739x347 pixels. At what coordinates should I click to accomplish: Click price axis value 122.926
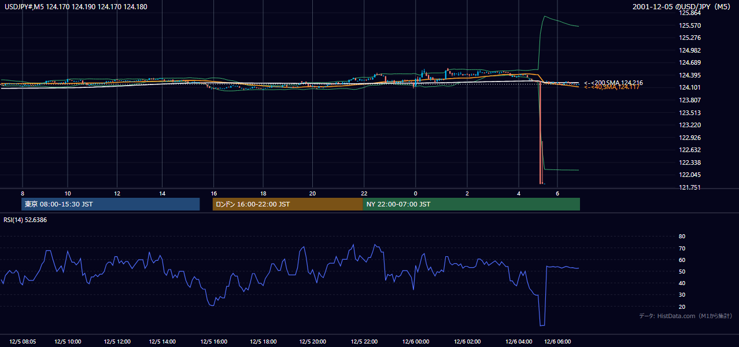click(x=690, y=138)
